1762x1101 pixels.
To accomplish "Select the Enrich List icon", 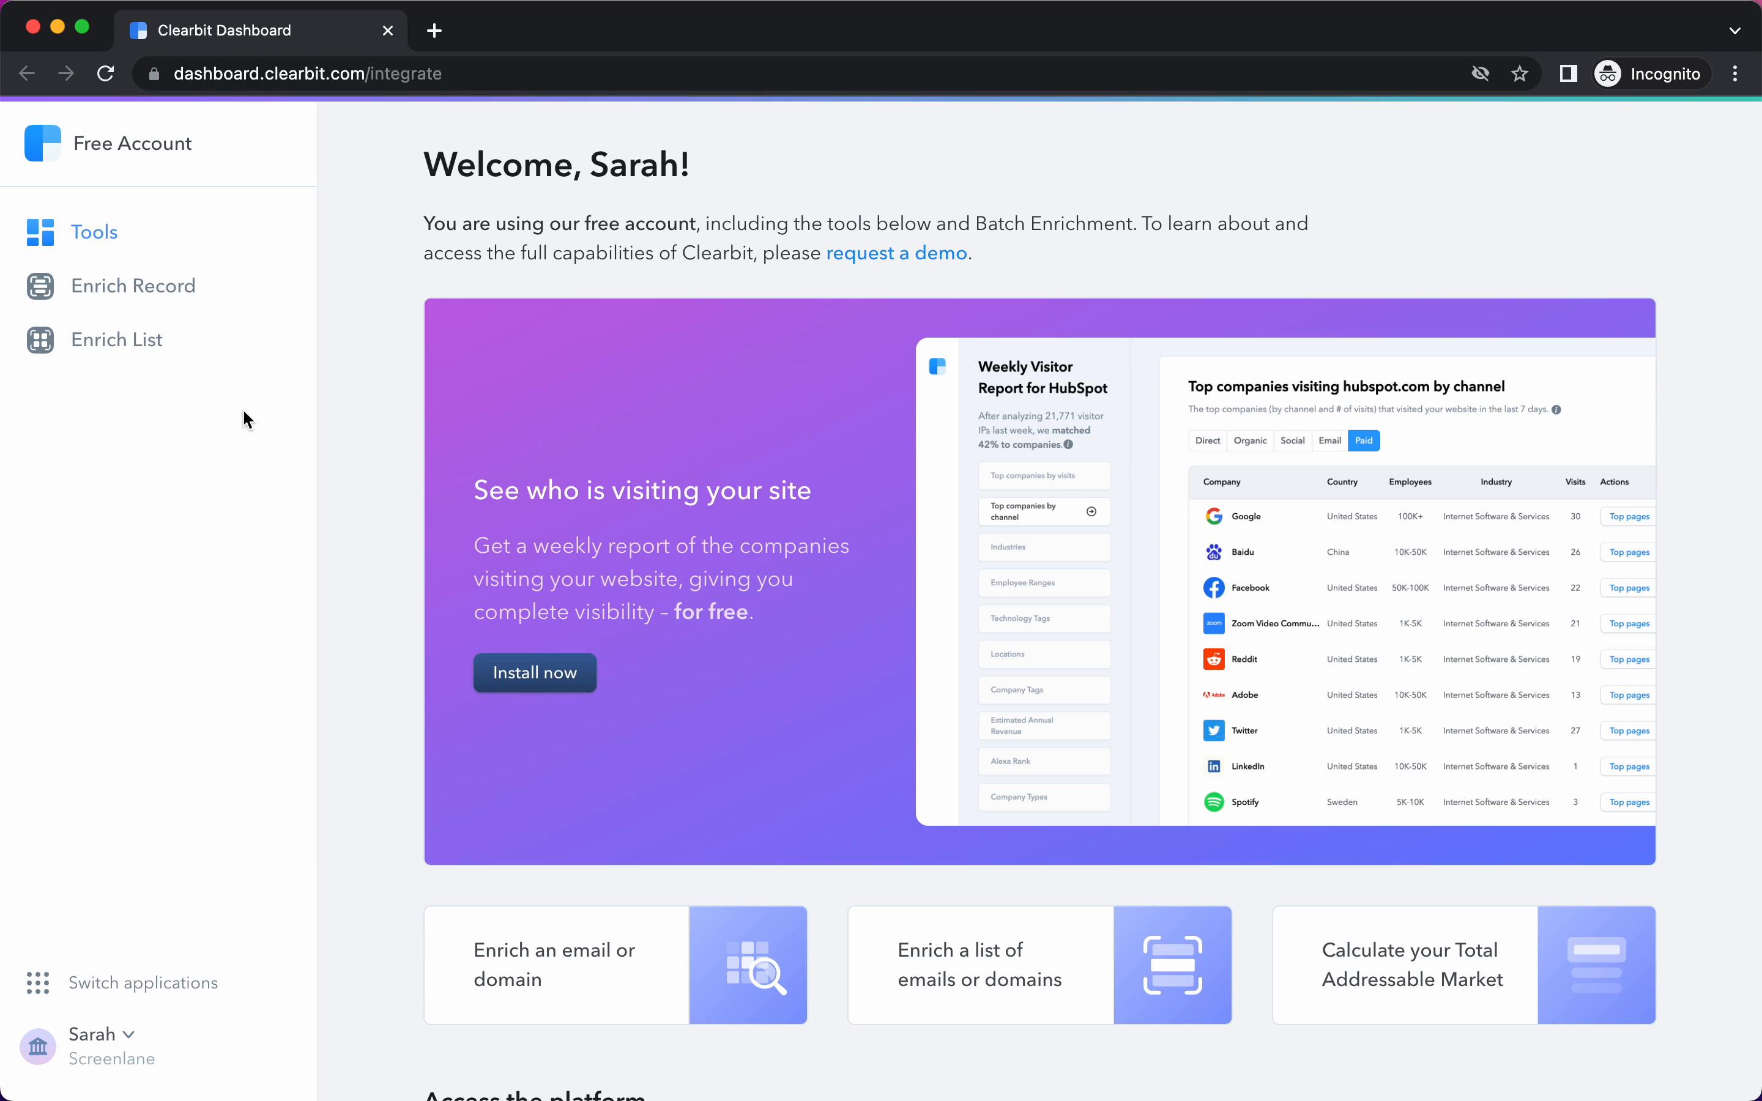I will (39, 339).
